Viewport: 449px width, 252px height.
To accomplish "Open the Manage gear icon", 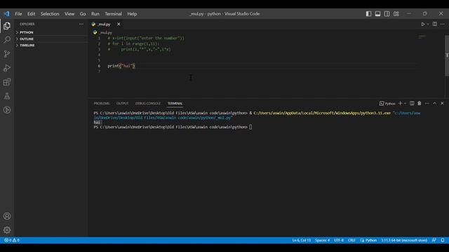I will click(x=7, y=230).
